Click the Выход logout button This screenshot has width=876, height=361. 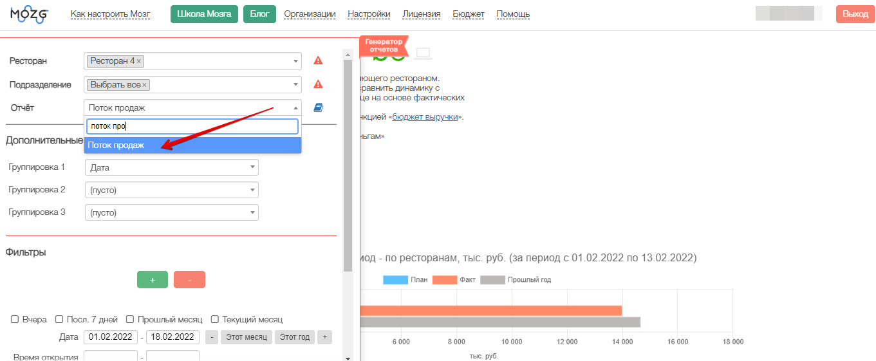tap(855, 14)
